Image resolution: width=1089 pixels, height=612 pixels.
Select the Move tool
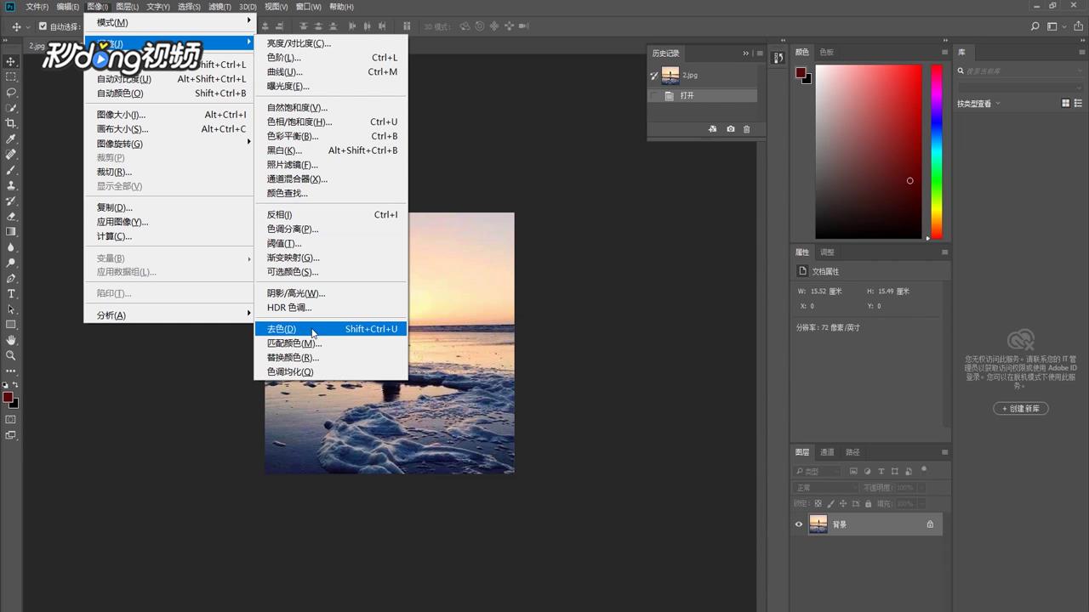(11, 61)
